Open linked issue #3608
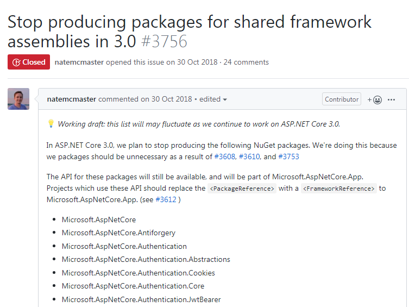The height and width of the screenshot is (307, 409). (x=224, y=156)
